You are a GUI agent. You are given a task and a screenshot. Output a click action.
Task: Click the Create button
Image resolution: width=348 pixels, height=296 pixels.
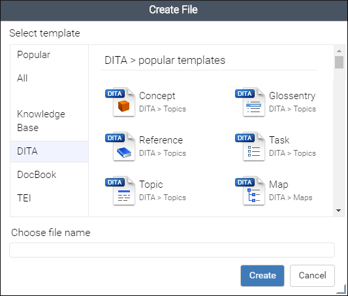(x=262, y=276)
